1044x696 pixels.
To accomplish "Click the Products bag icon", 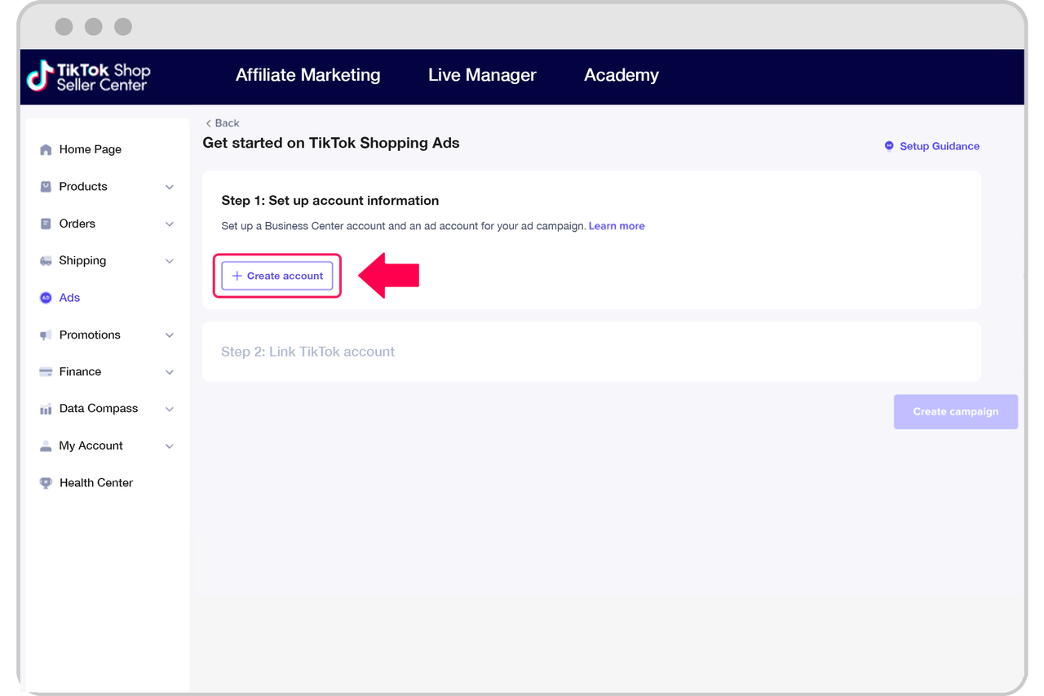I will coord(46,187).
